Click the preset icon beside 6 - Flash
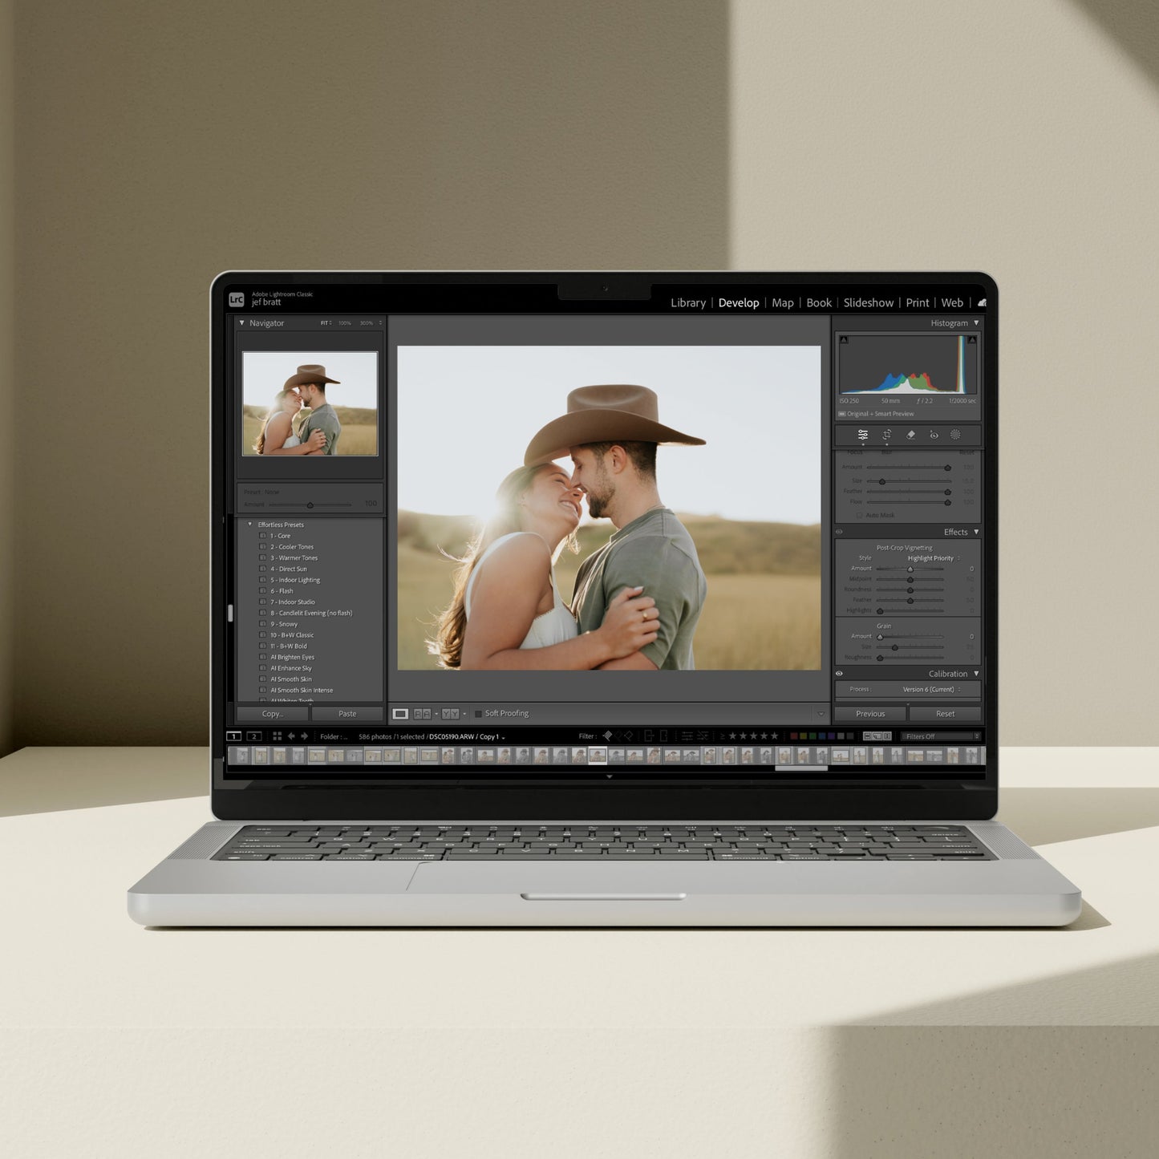The width and height of the screenshot is (1159, 1159). pyautogui.click(x=262, y=591)
